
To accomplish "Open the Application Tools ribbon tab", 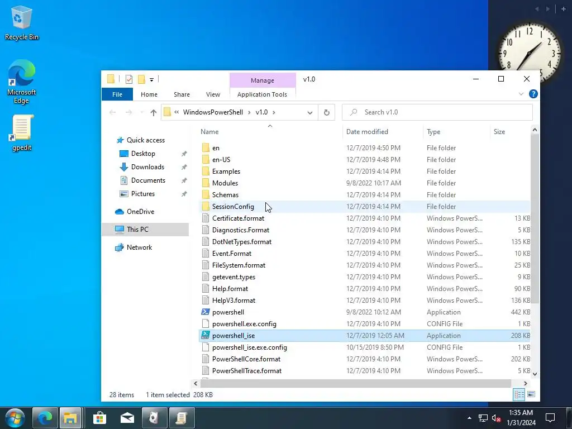I will click(263, 94).
